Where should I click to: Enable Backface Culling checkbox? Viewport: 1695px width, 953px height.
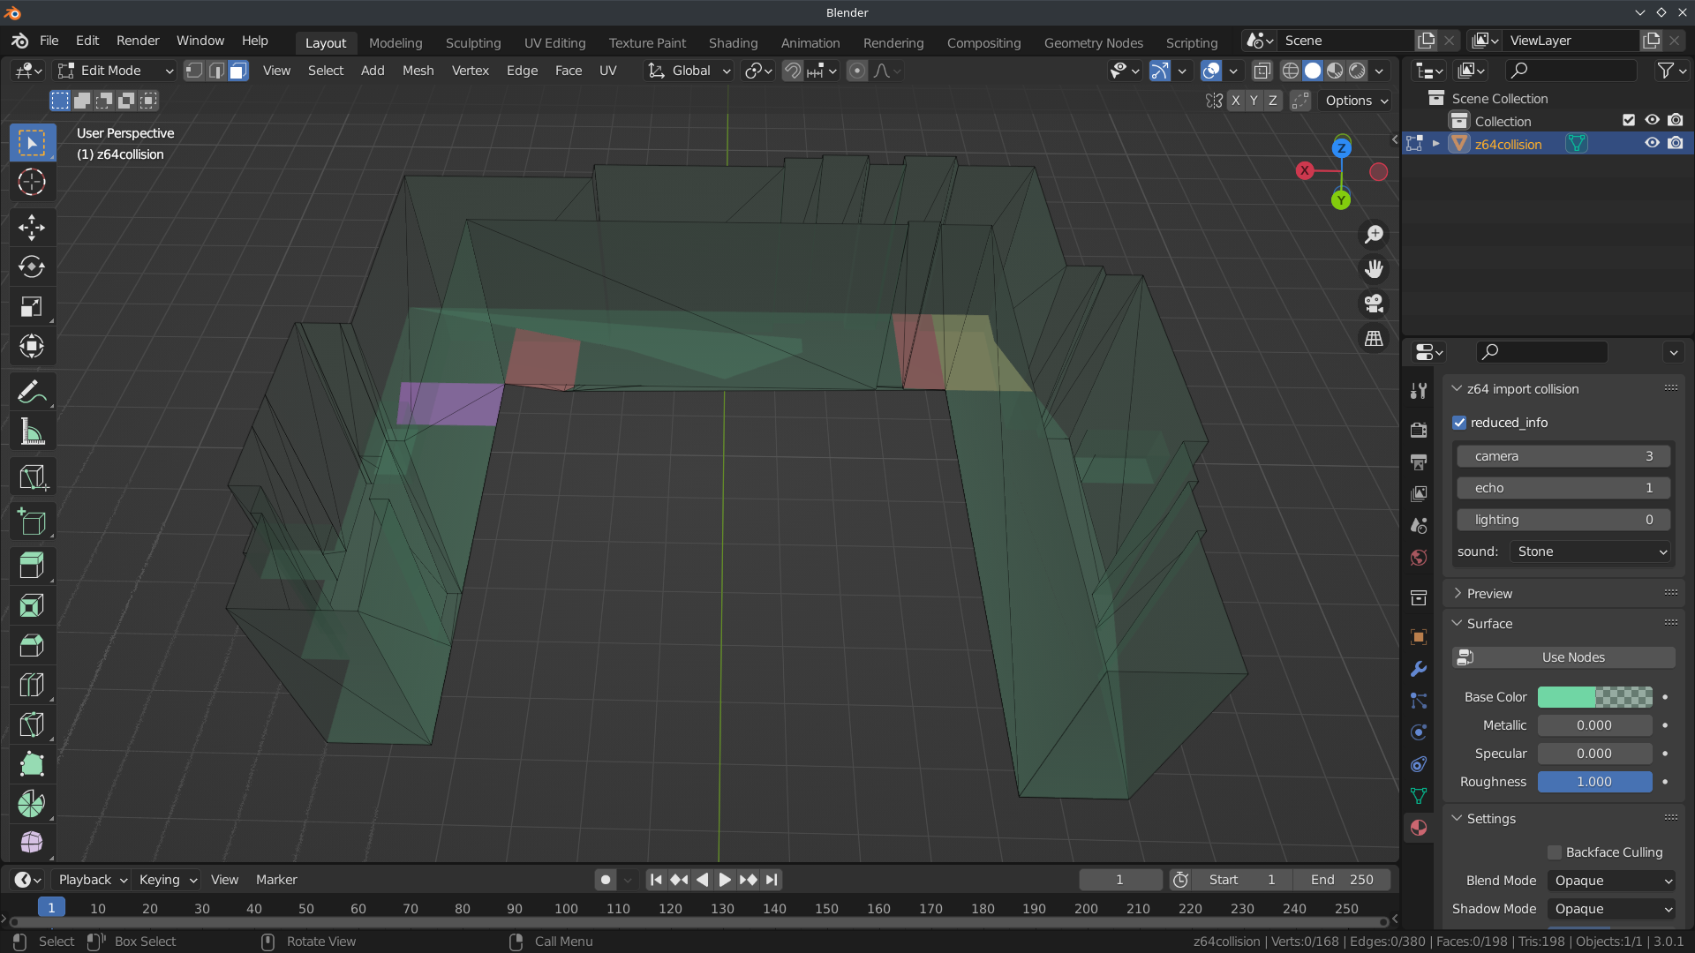pyautogui.click(x=1555, y=852)
